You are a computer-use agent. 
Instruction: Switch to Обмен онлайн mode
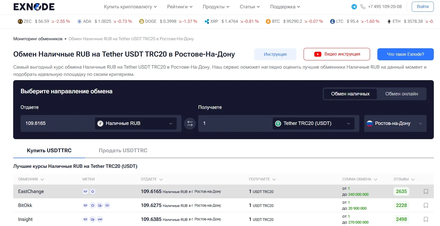pos(401,94)
